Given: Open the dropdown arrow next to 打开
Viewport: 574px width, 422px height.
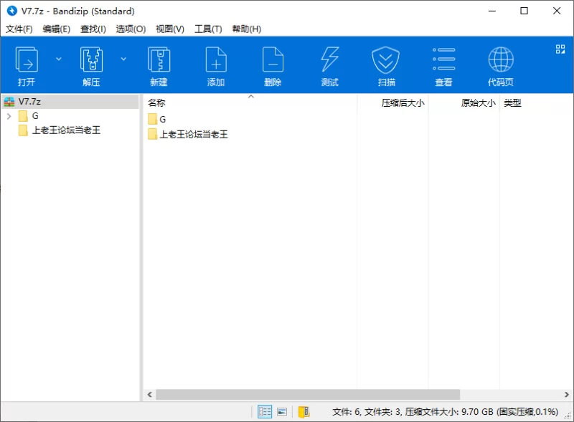Looking at the screenshot, I should tap(59, 59).
